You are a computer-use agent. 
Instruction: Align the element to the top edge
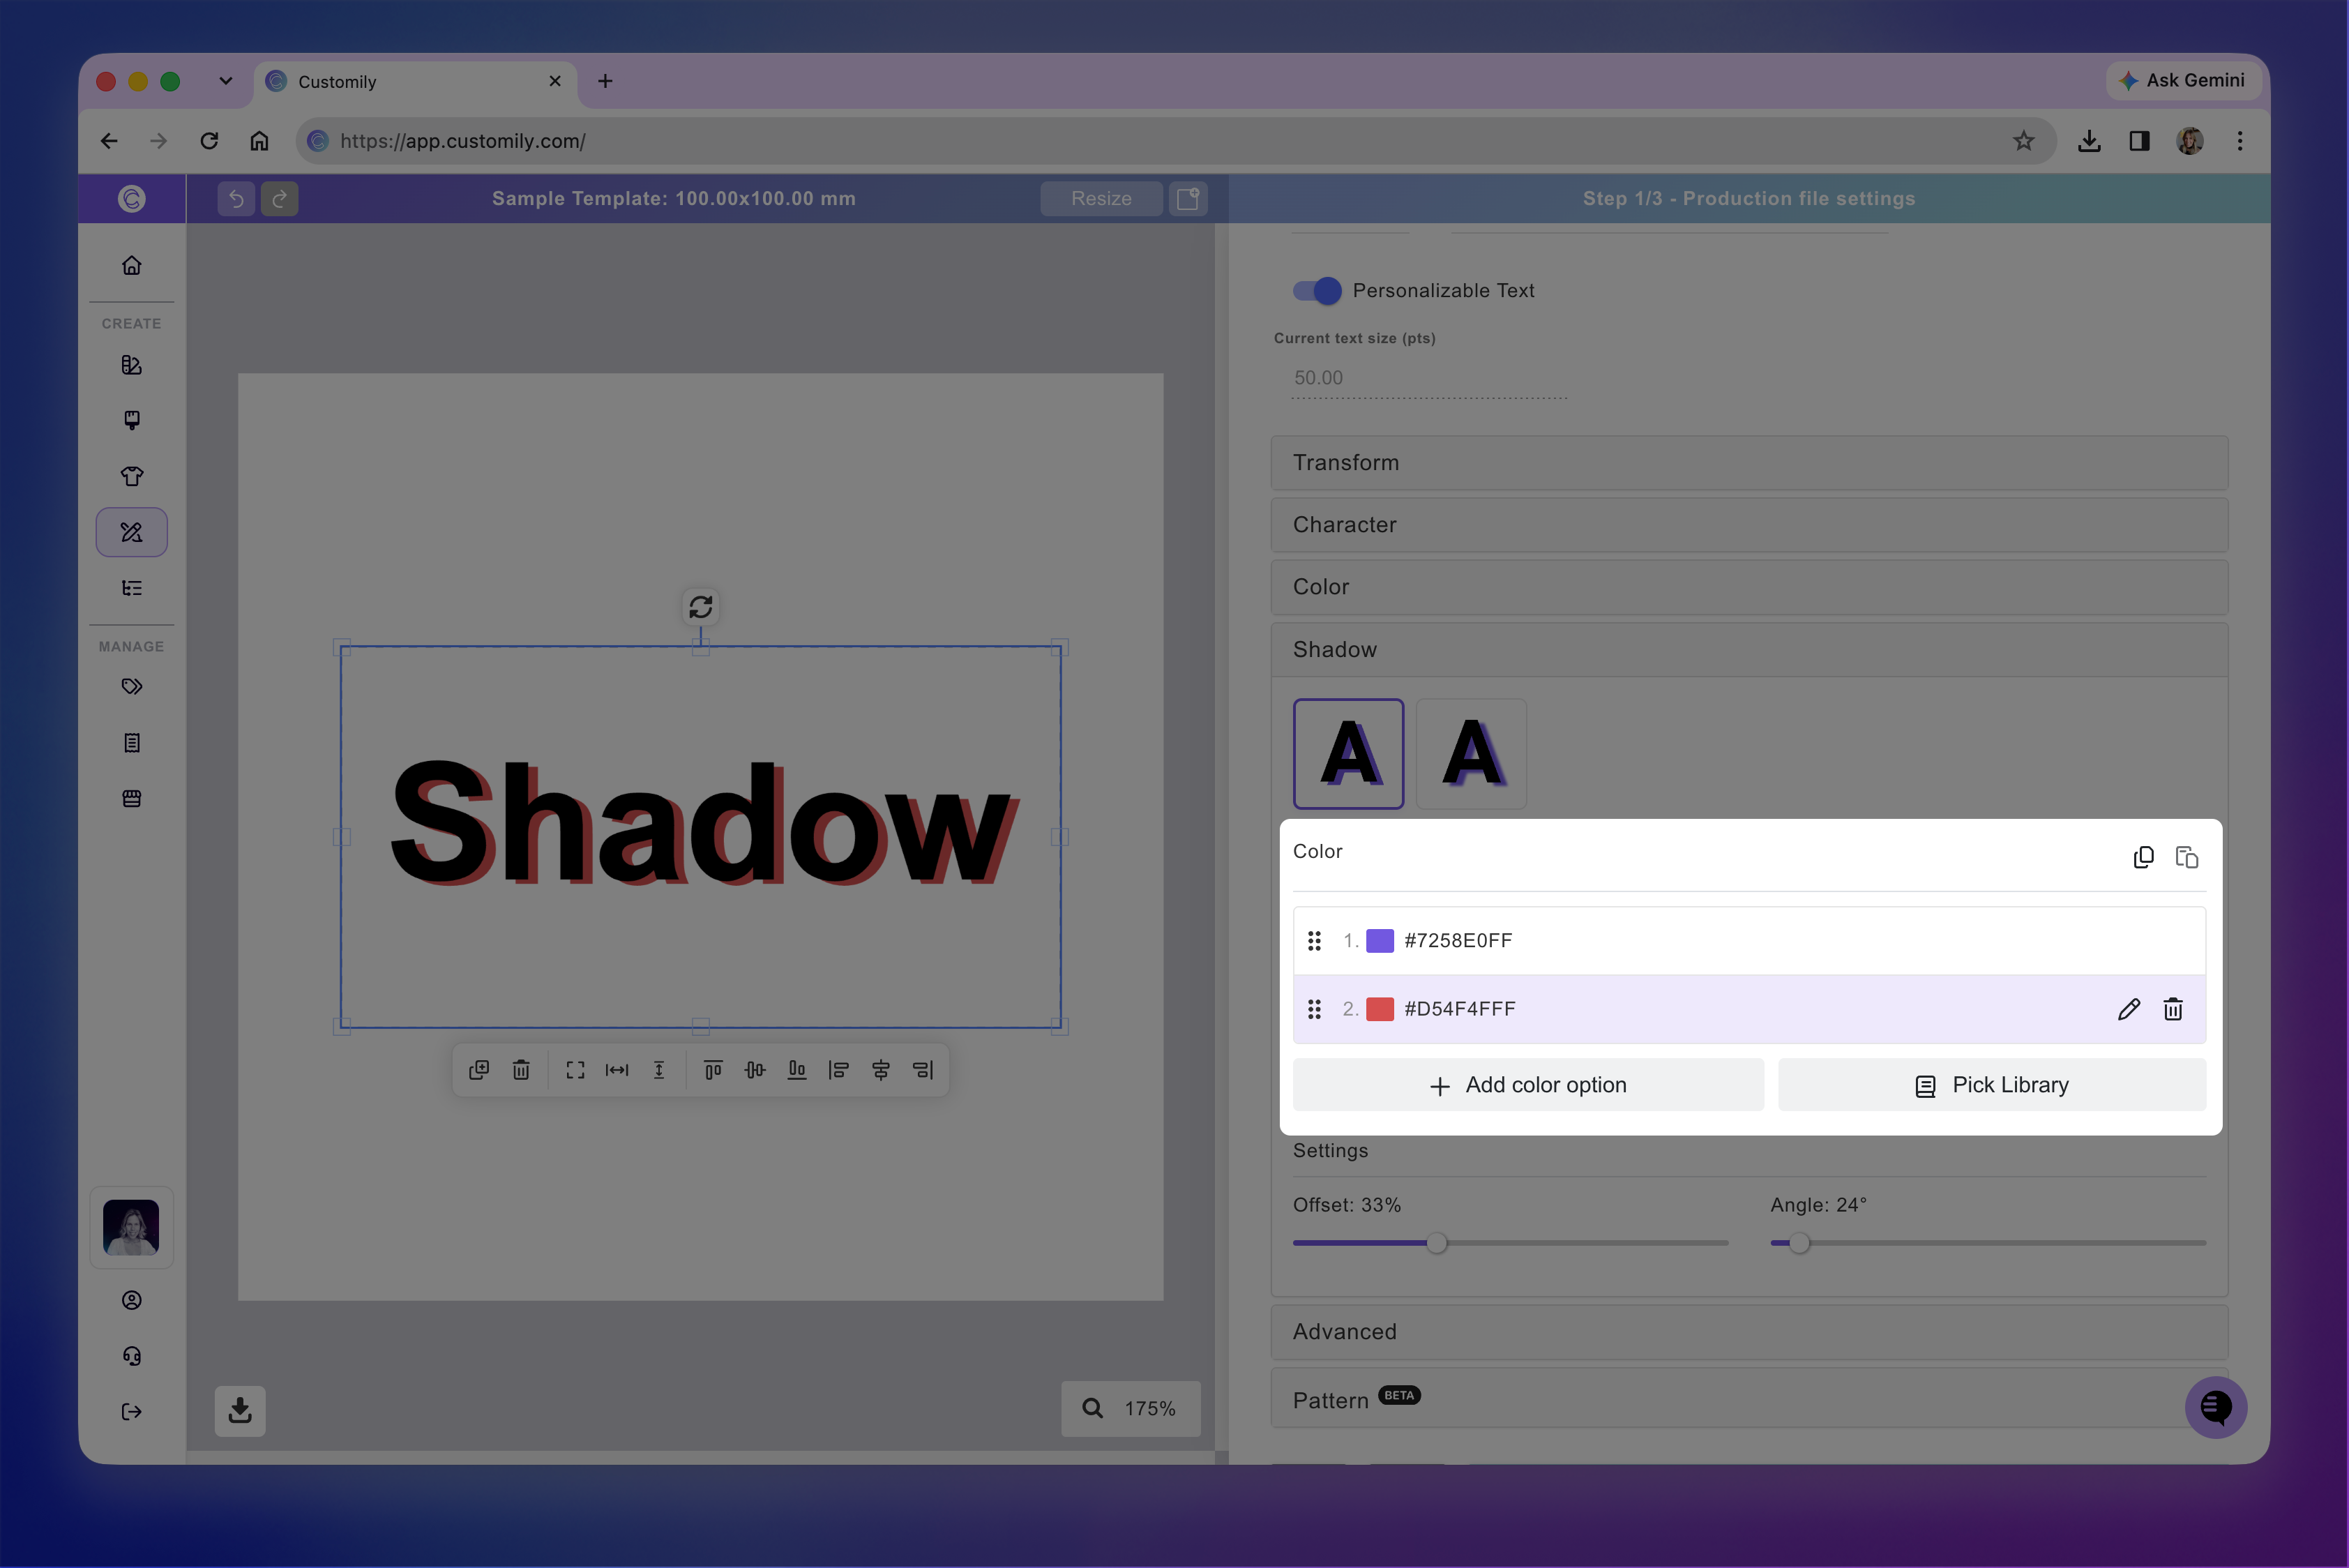coord(713,1070)
